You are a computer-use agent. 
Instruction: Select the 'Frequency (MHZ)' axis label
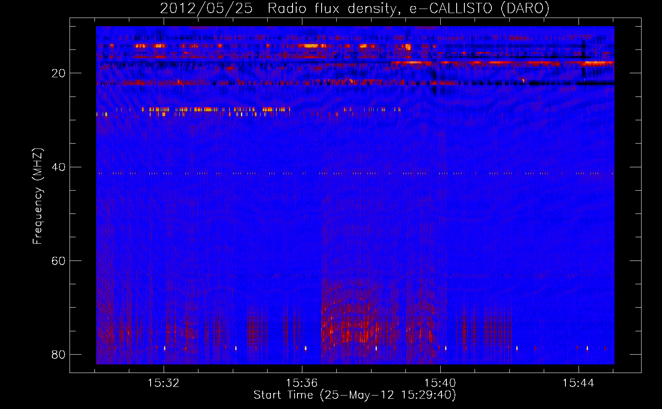(x=38, y=196)
